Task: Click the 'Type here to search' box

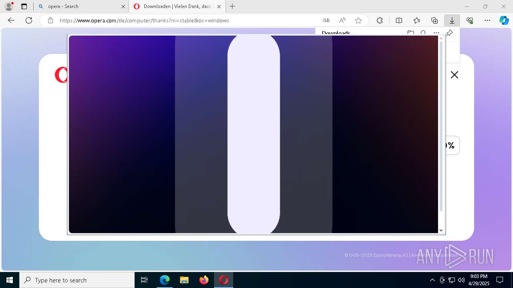Action: (77, 280)
